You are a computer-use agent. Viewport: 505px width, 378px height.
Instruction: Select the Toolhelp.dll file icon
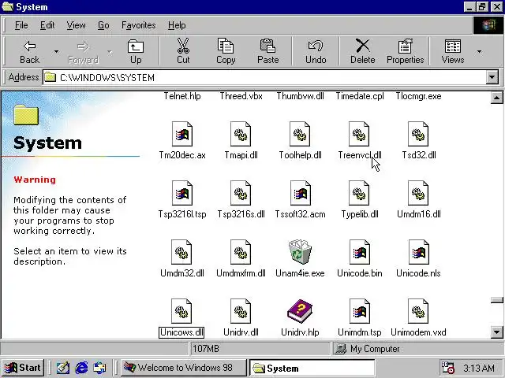click(300, 134)
